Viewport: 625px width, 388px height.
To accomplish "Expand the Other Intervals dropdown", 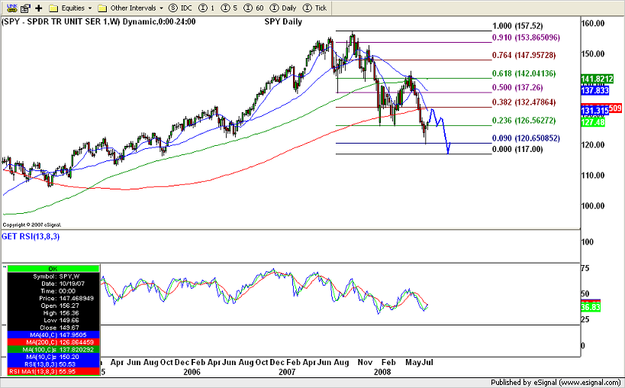I will coord(130,8).
